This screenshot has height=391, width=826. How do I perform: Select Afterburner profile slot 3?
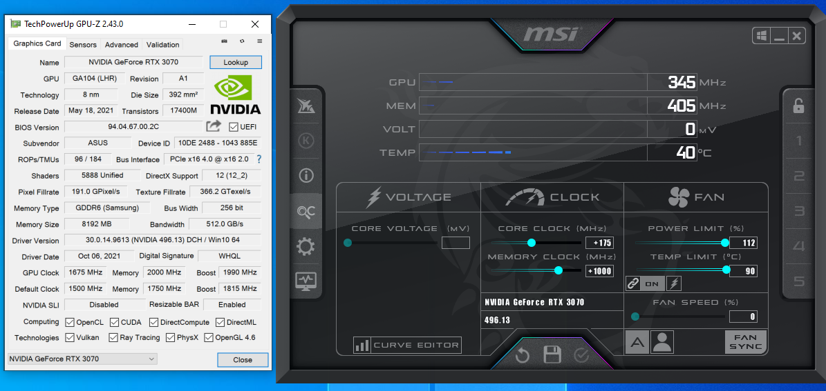(798, 211)
